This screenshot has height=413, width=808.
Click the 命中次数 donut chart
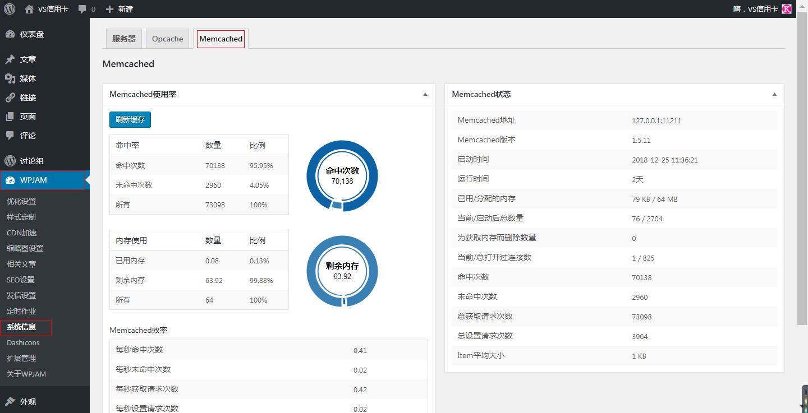[x=342, y=176]
